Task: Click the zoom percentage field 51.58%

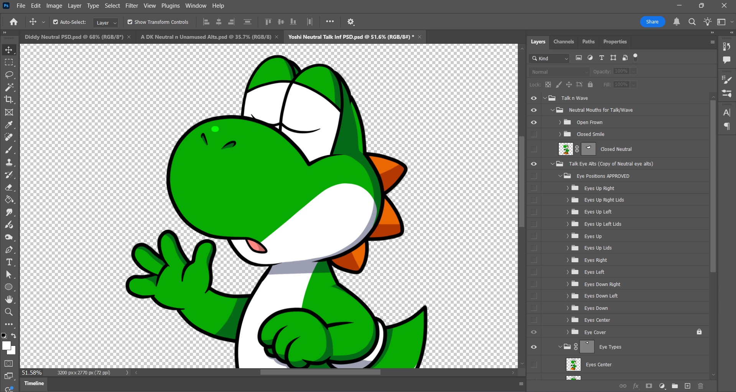Action: (32, 373)
